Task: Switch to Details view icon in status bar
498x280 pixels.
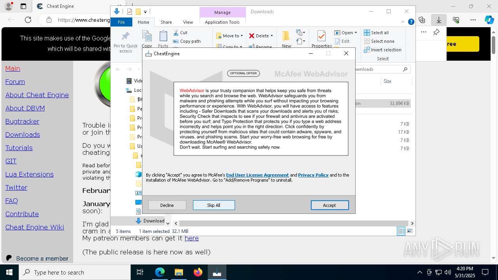Action: pos(401,231)
